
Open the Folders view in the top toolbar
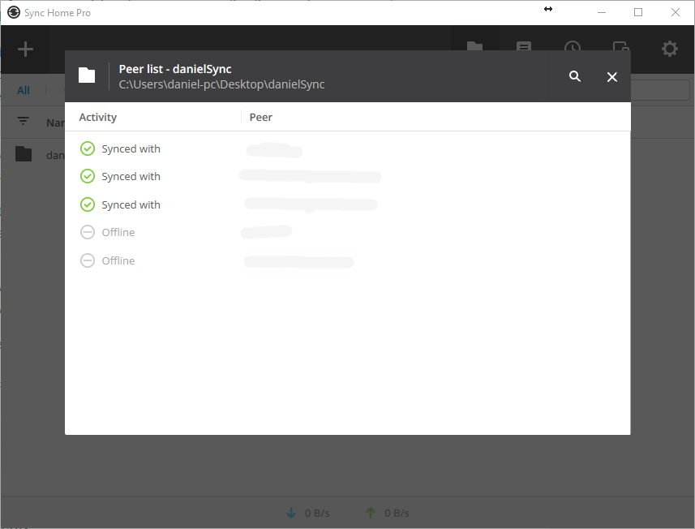(x=474, y=49)
